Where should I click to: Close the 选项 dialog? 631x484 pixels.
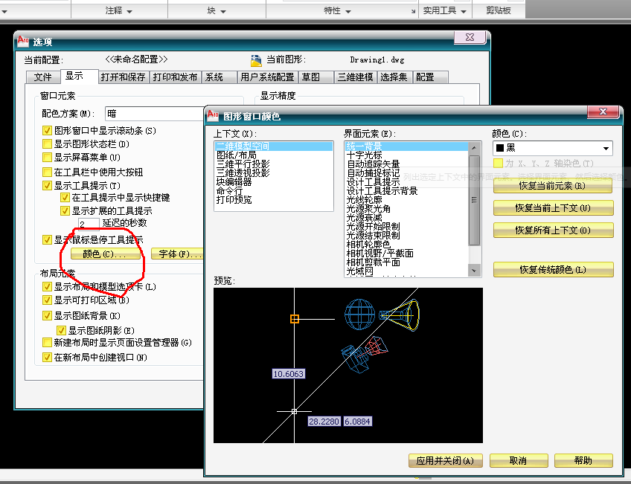(470, 37)
